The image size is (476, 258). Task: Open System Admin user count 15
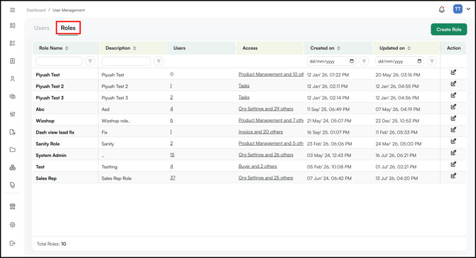click(x=172, y=155)
